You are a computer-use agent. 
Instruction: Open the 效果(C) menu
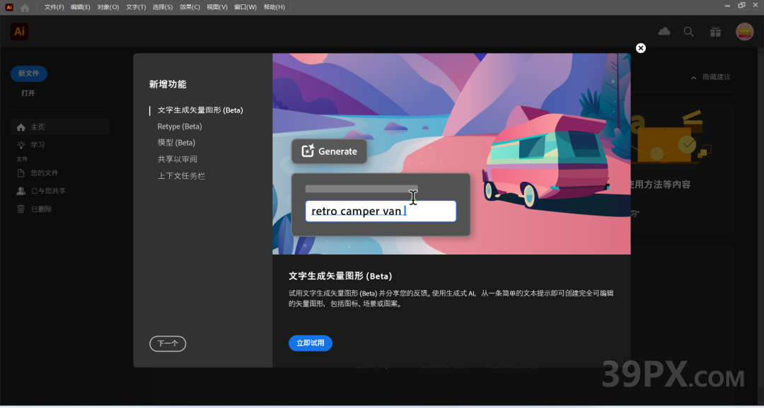coord(190,7)
